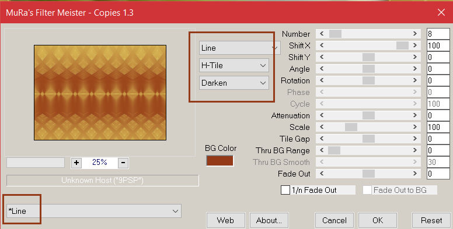Toggle the Fade Out to BG checkbox
Viewport: 453px width, 229px height.
click(367, 190)
